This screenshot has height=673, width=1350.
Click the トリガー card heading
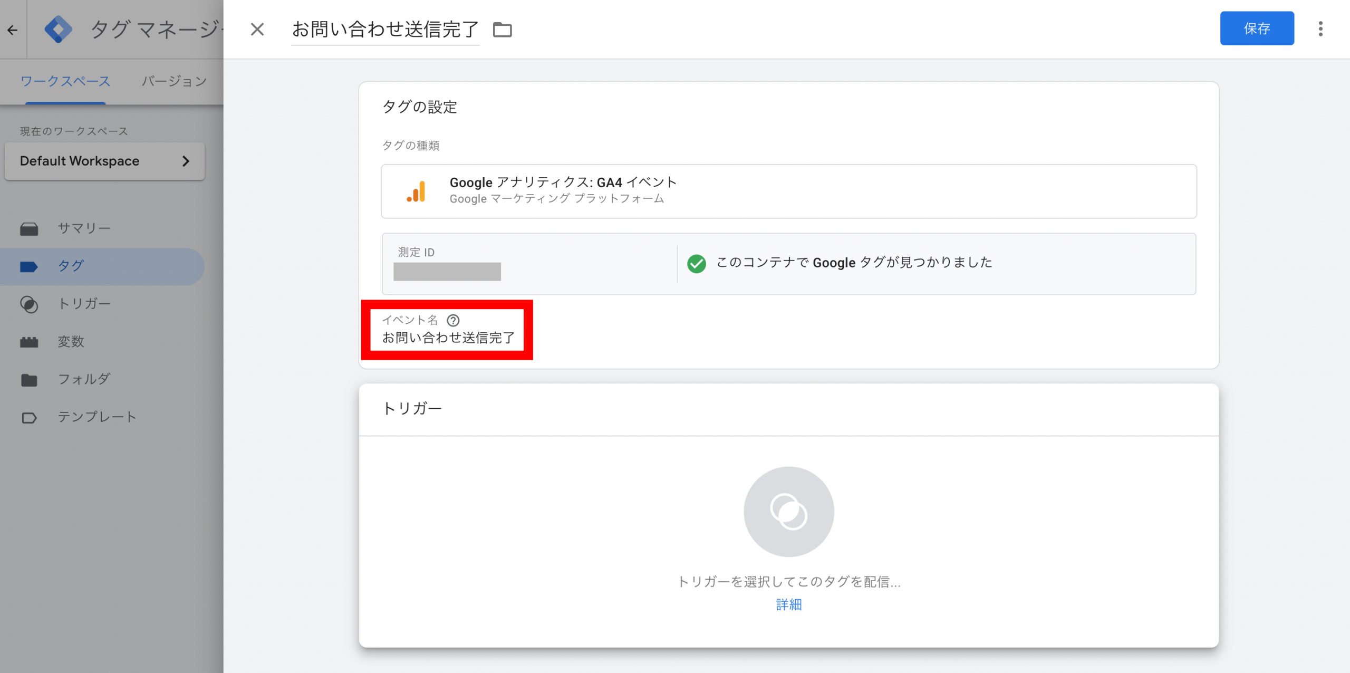(412, 408)
